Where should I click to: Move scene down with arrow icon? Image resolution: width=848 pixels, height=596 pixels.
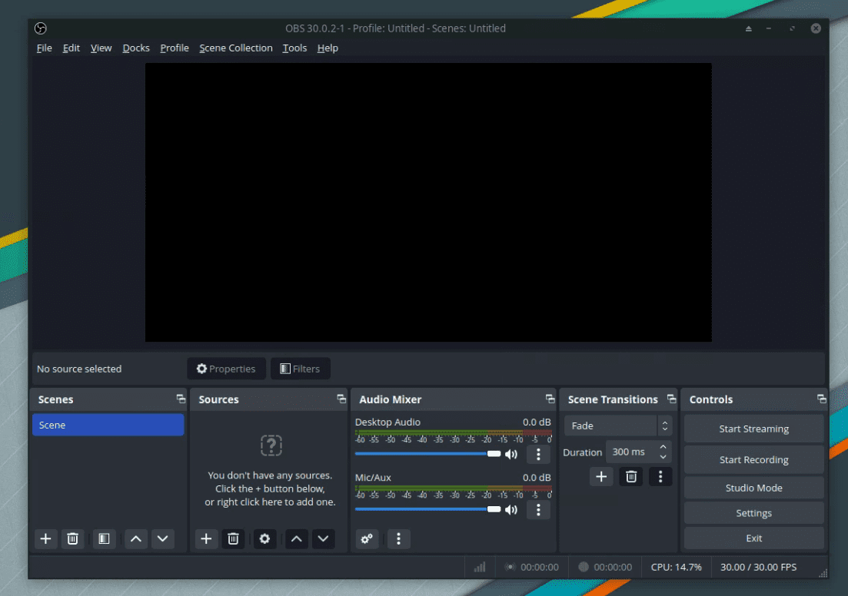point(162,538)
